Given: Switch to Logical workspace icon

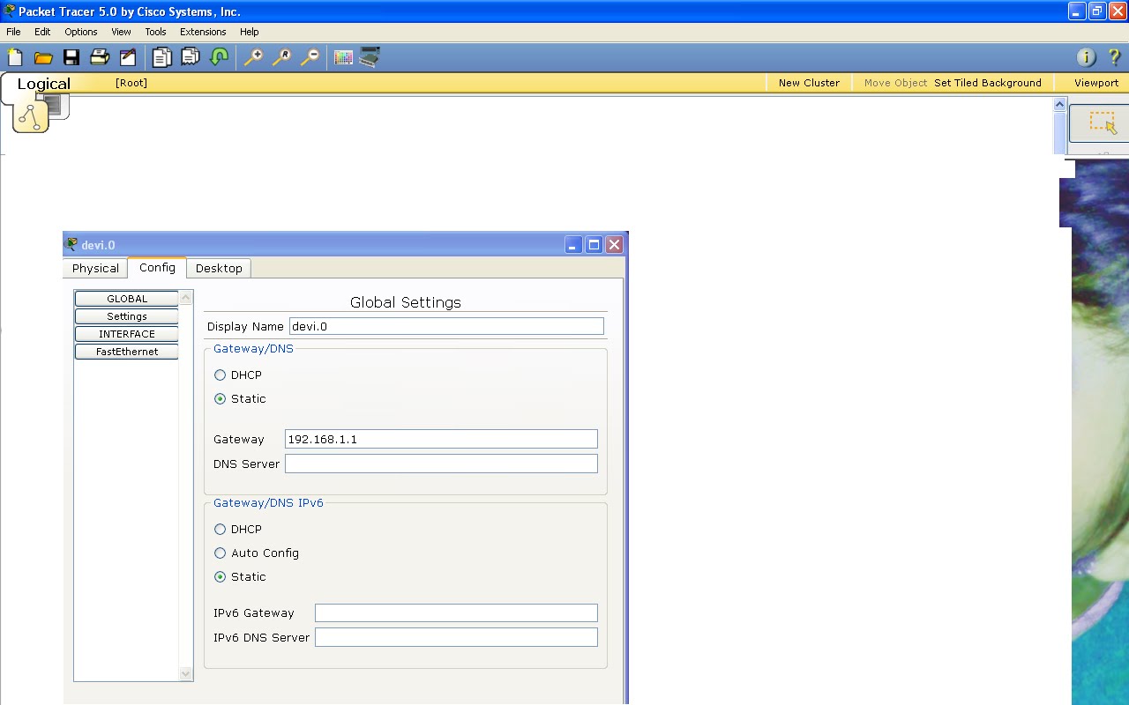Looking at the screenshot, I should tap(31, 116).
